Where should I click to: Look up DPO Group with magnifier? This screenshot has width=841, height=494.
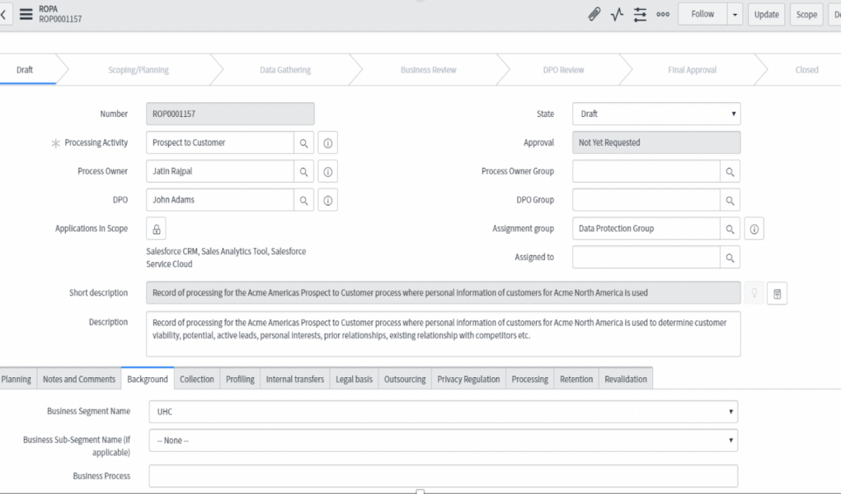point(730,200)
